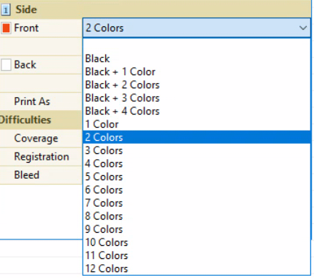Select the 1 Color option
314x278 pixels.
click(196, 124)
